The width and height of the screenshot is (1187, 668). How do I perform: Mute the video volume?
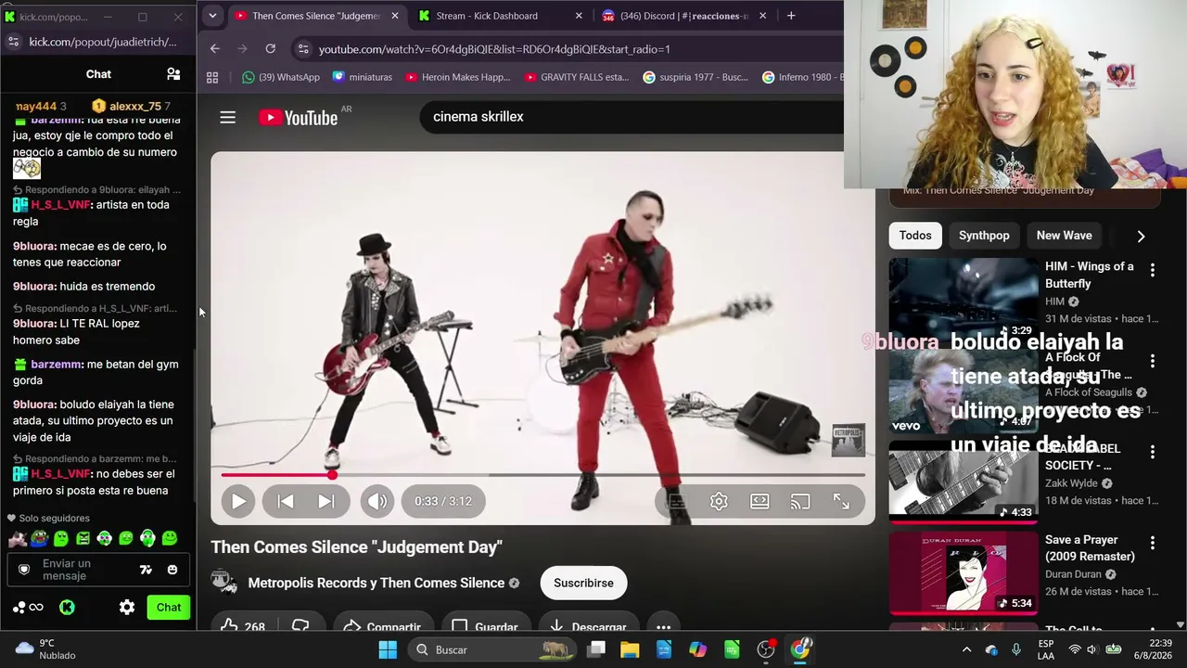coord(377,501)
